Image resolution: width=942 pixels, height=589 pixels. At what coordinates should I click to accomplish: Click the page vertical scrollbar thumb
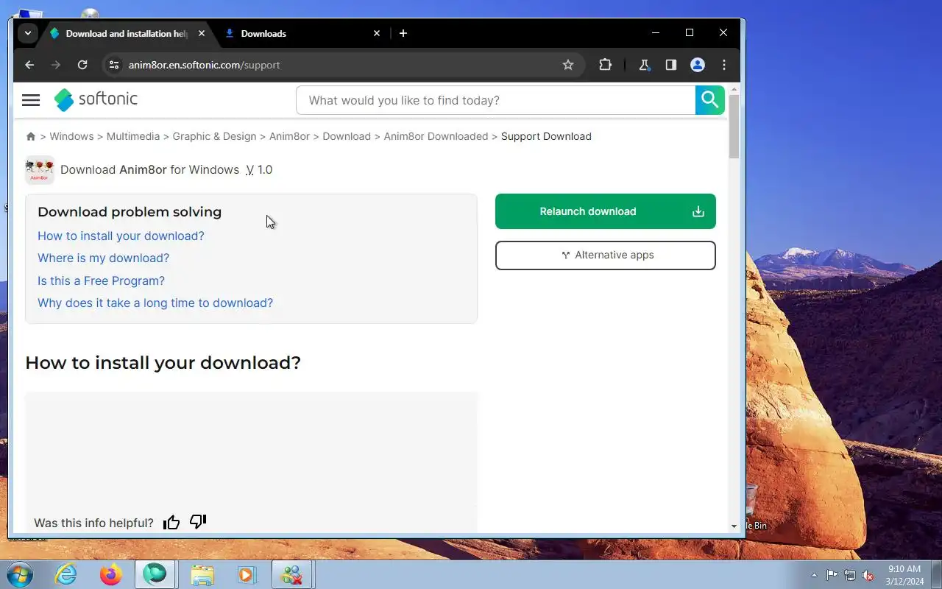(x=734, y=126)
